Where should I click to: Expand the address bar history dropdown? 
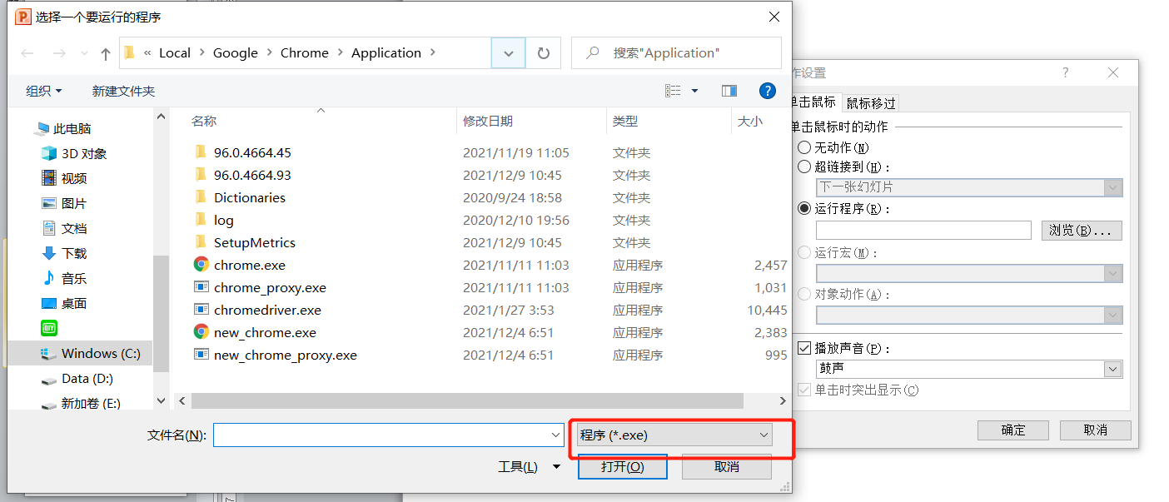pos(508,53)
